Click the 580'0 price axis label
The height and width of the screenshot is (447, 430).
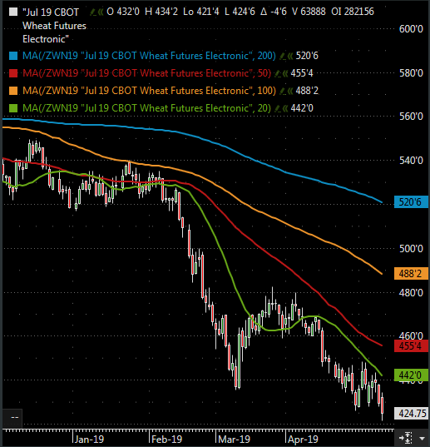pyautogui.click(x=411, y=73)
